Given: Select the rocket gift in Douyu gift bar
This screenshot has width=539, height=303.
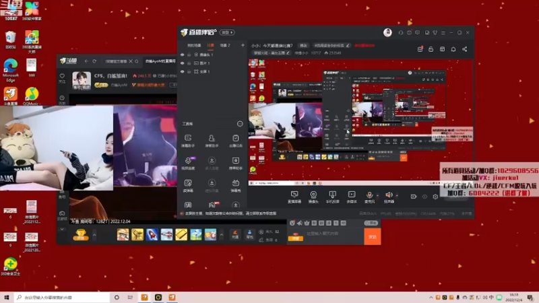Looking at the screenshot, I should point(152,234).
